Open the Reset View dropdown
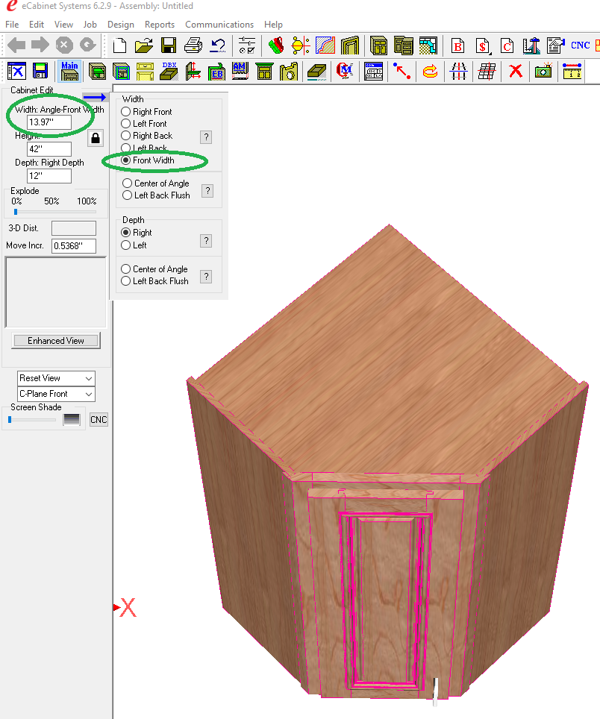600x719 pixels. click(57, 378)
